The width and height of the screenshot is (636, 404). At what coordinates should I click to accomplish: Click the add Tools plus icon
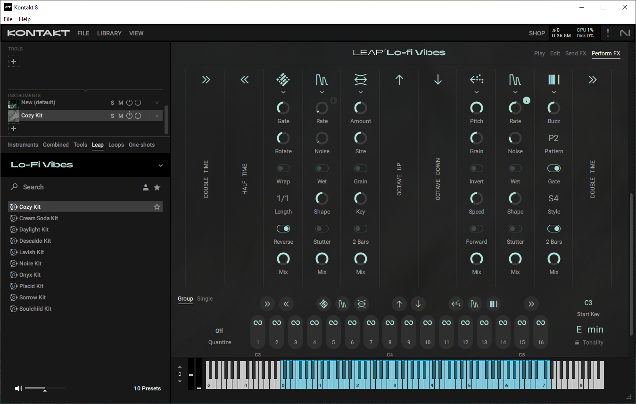13,61
